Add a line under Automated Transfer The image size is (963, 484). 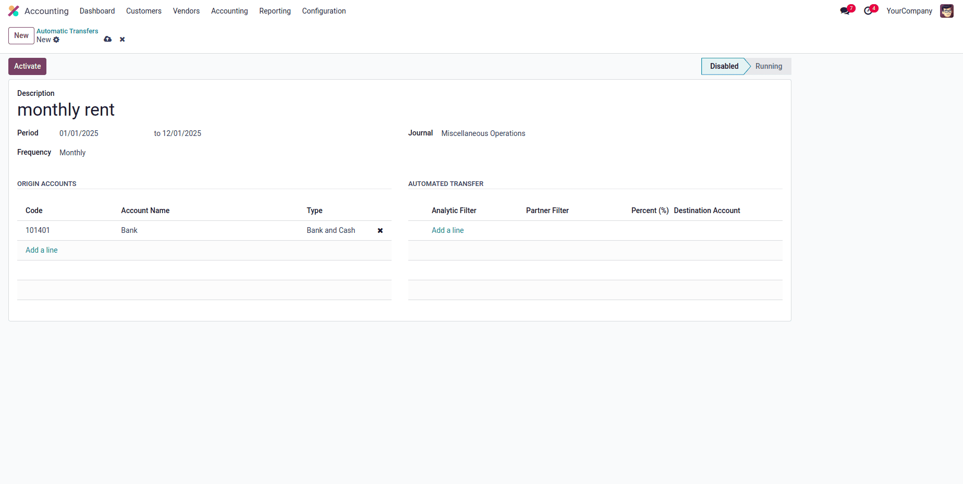[447, 230]
